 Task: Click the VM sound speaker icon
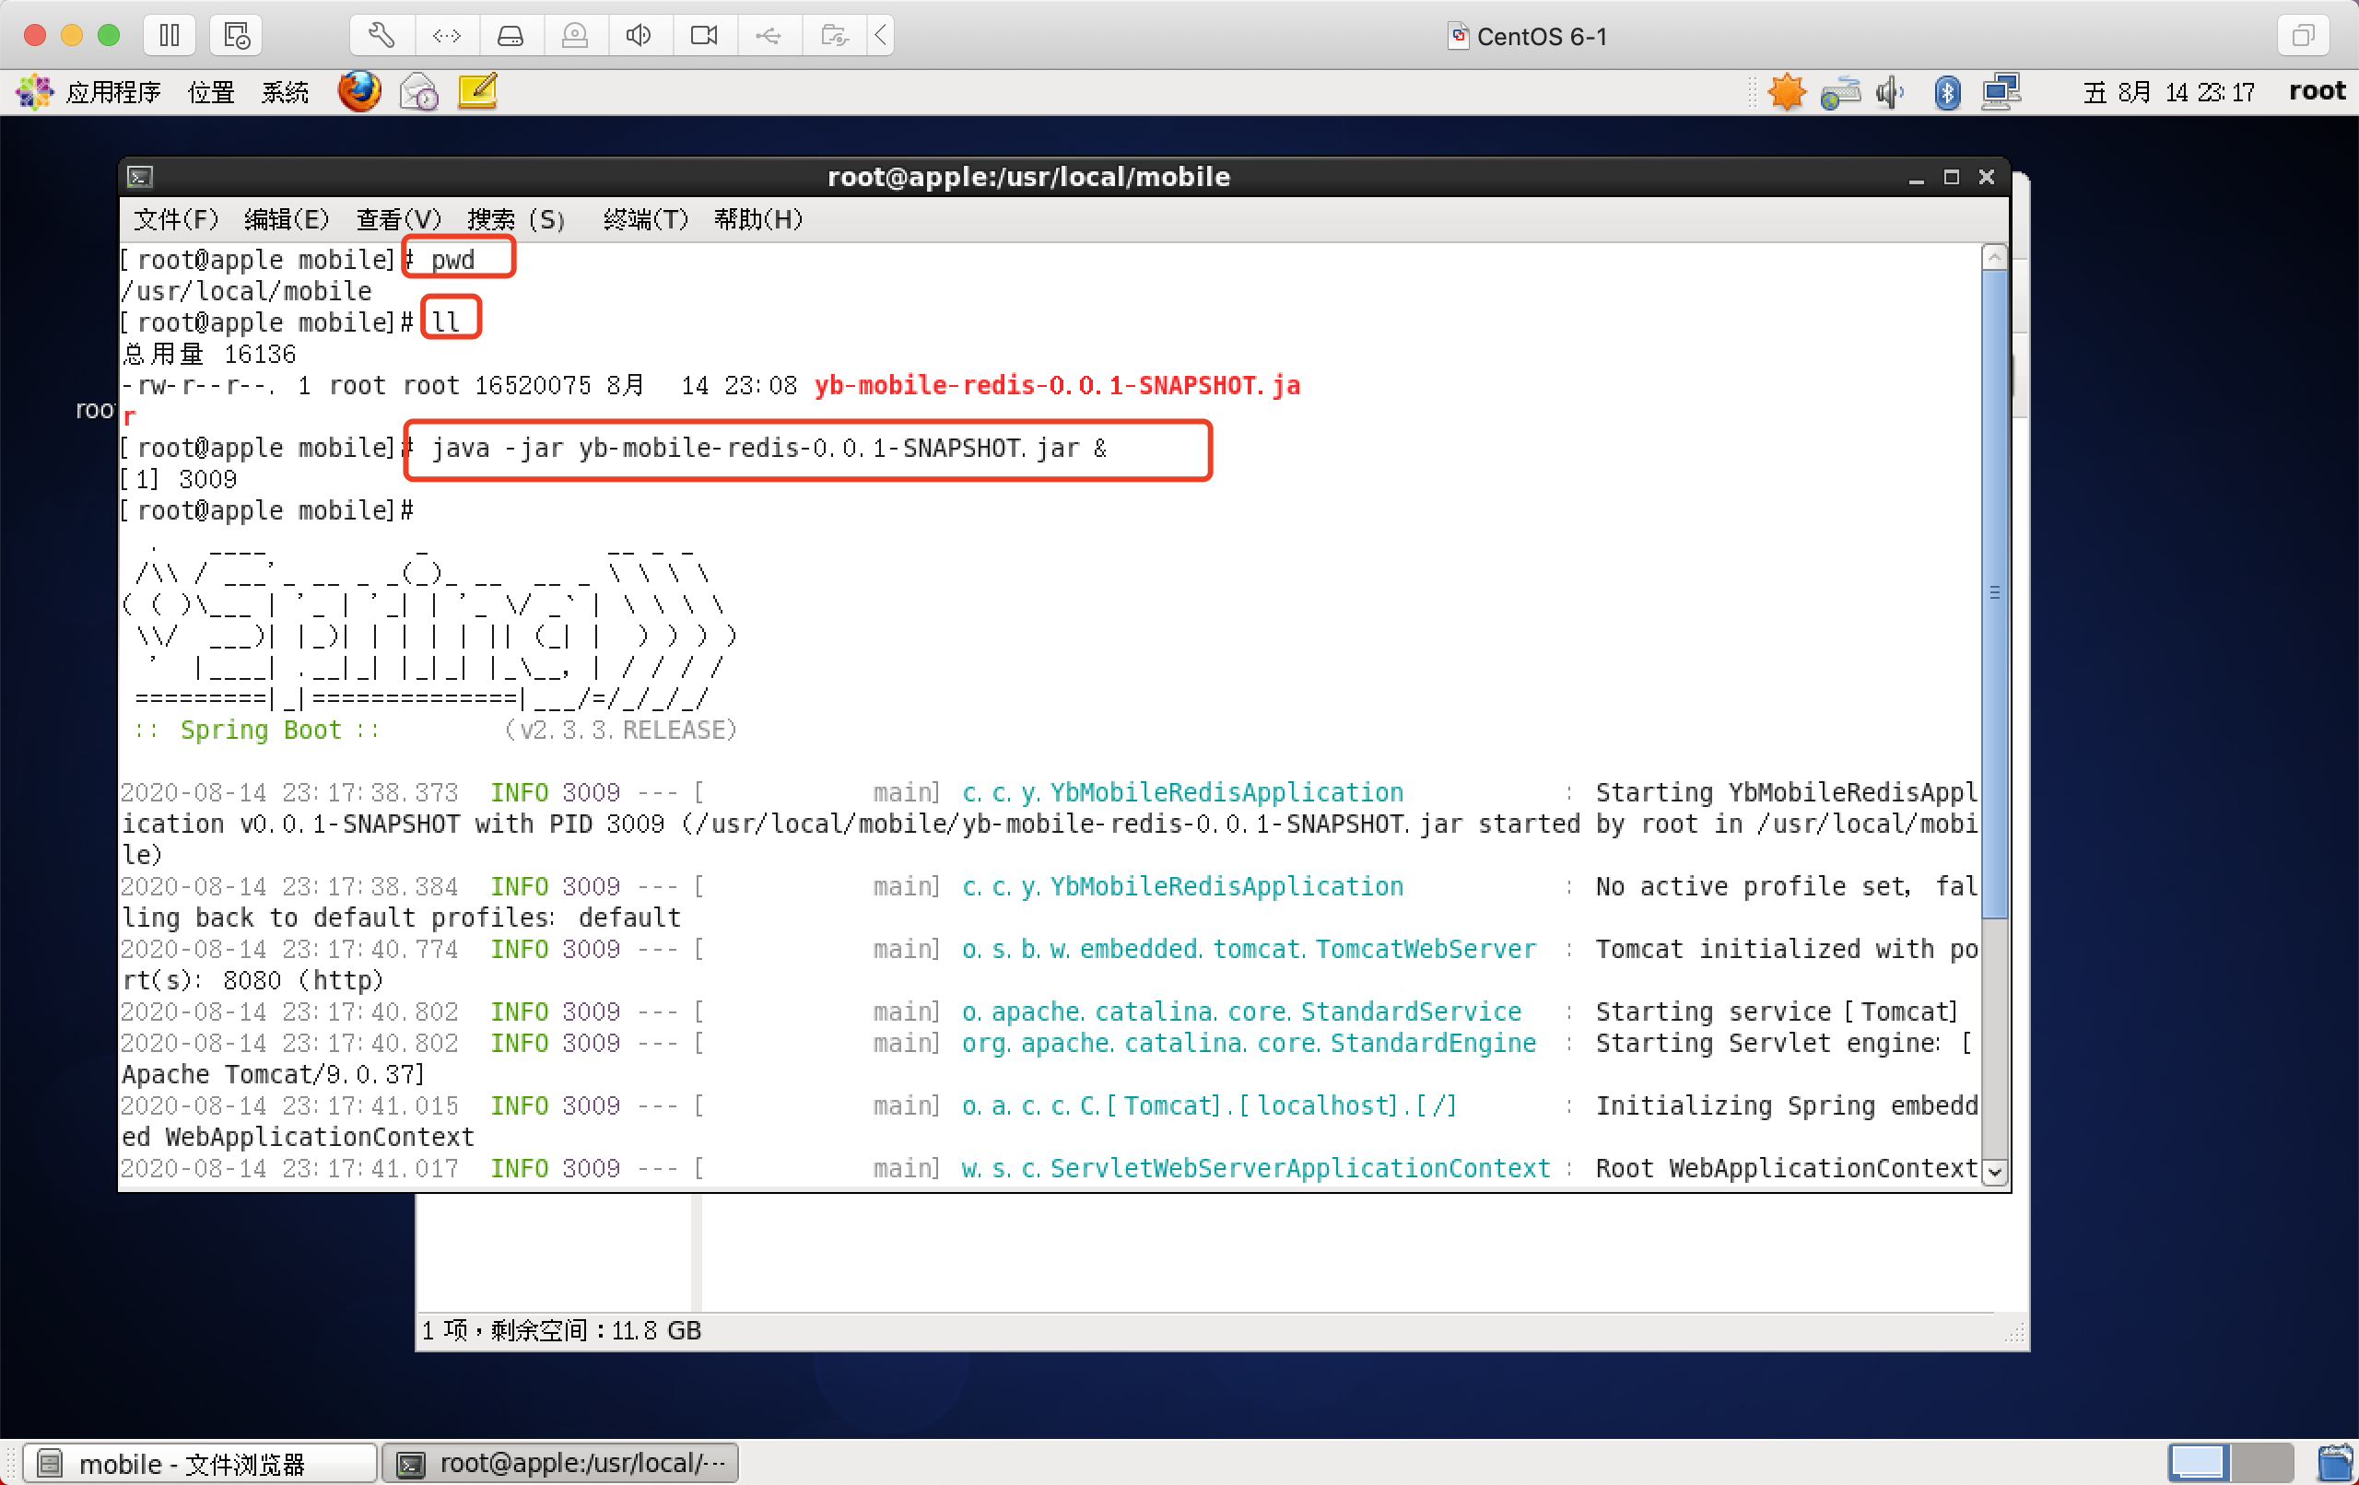coord(639,36)
